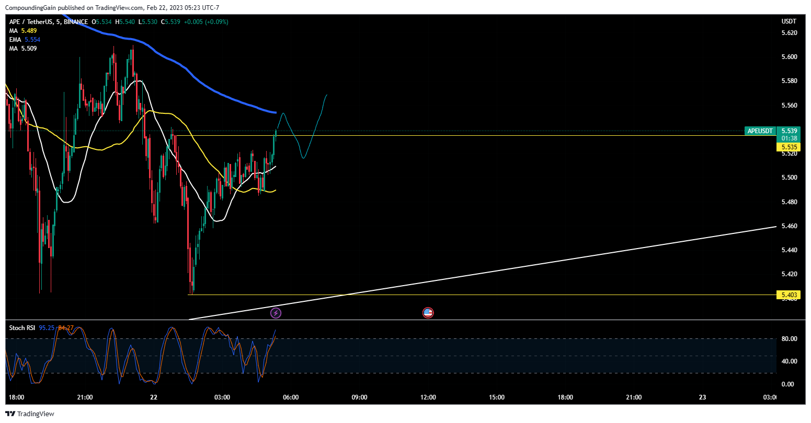Click the C5.539 close price value
811x423 pixels.
[x=170, y=22]
